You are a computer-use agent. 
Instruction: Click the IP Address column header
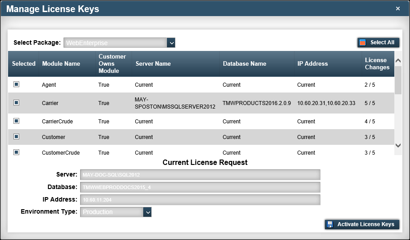[312, 63]
